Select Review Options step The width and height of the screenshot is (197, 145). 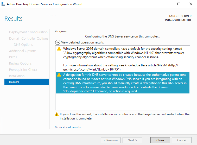pyautogui.click(x=20, y=63)
